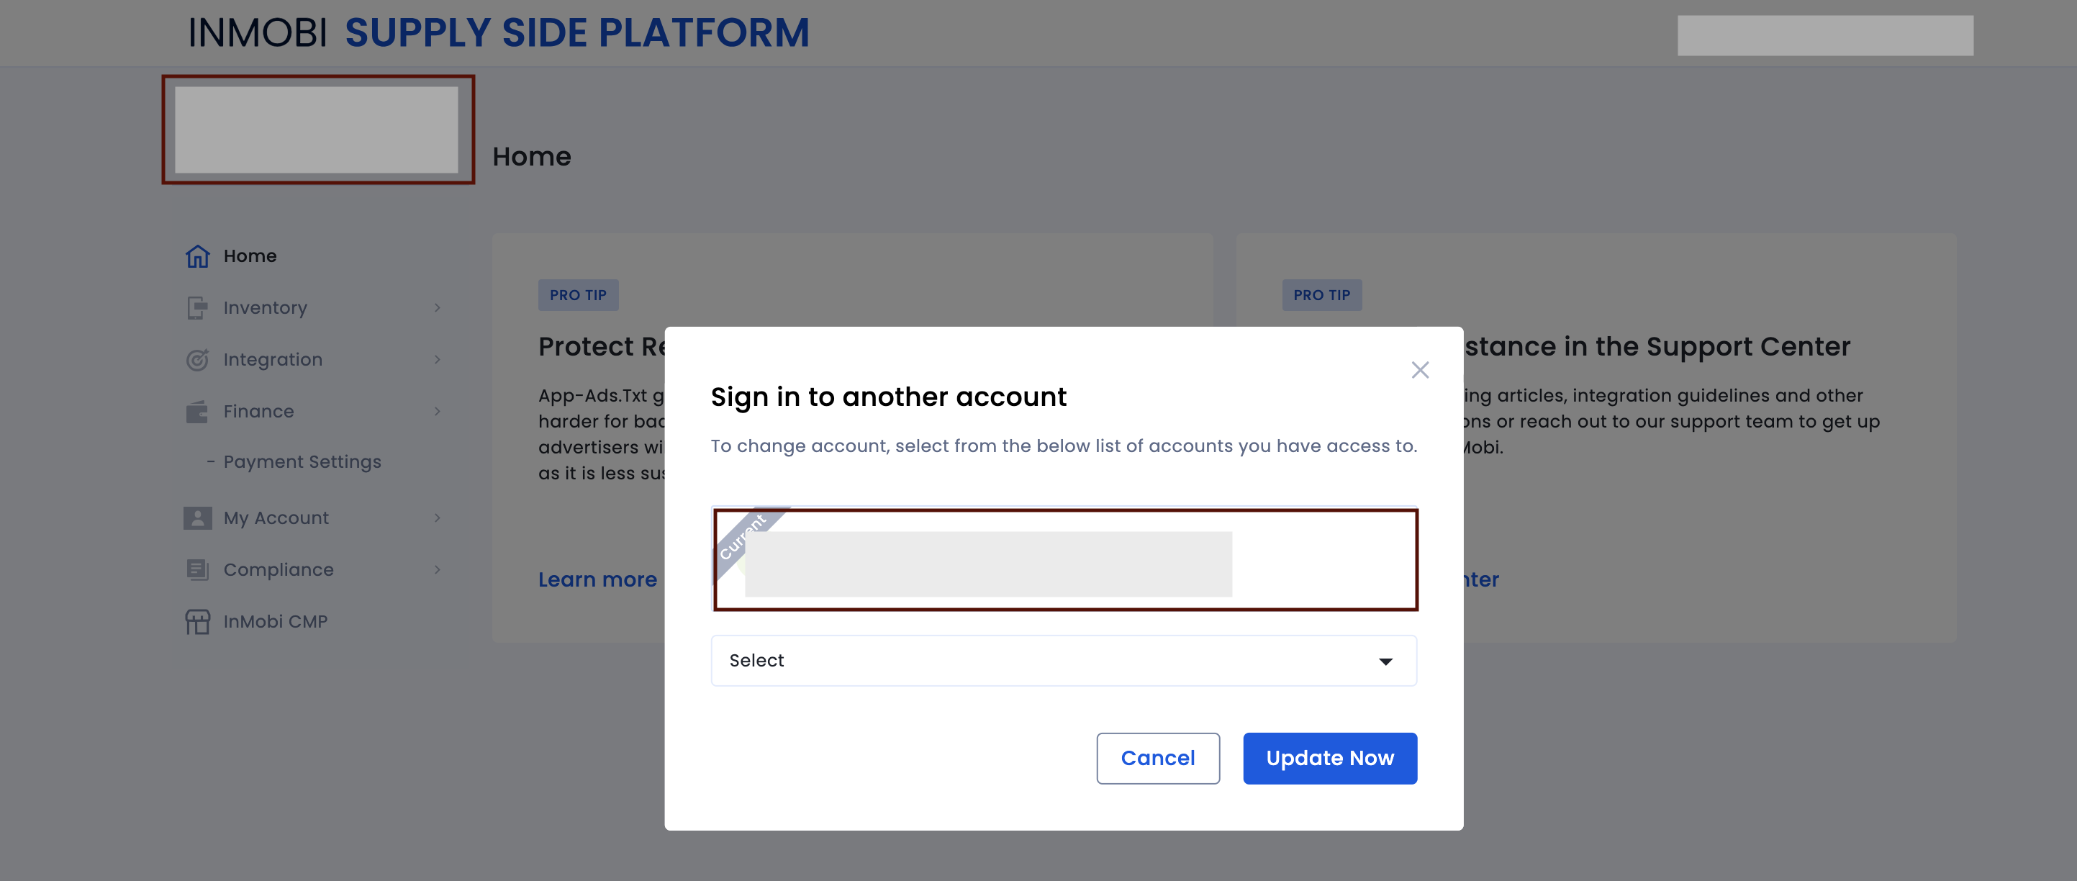
Task: Expand the Integration menu chevron
Action: point(437,359)
